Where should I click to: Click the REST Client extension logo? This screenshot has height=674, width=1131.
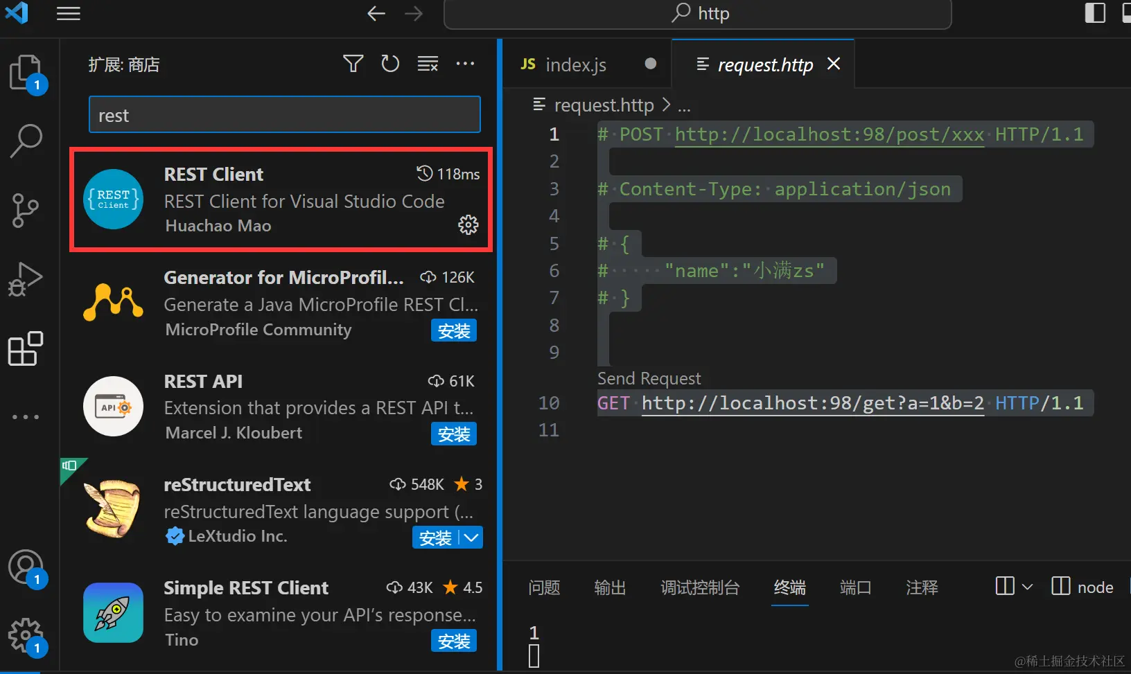[113, 199]
